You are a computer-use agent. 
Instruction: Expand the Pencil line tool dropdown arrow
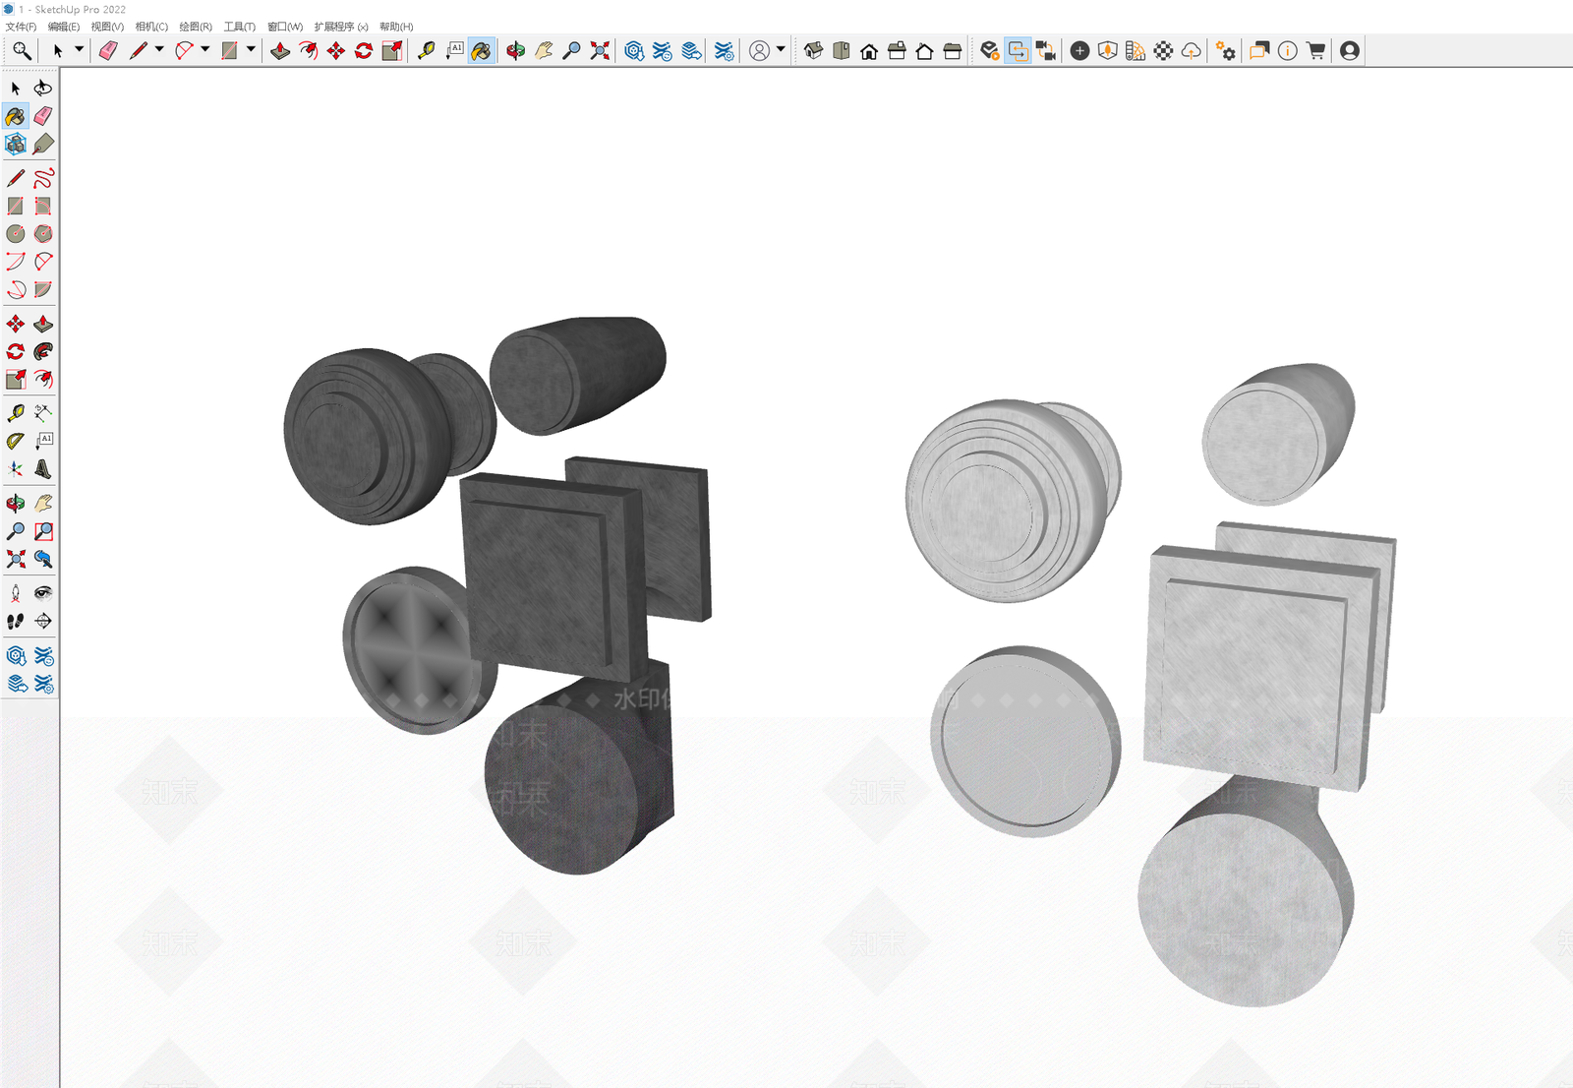pyautogui.click(x=159, y=49)
